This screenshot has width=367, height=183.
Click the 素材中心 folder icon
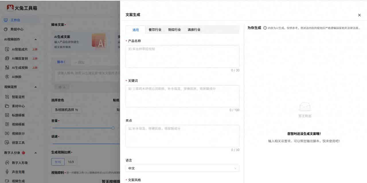click(7, 106)
